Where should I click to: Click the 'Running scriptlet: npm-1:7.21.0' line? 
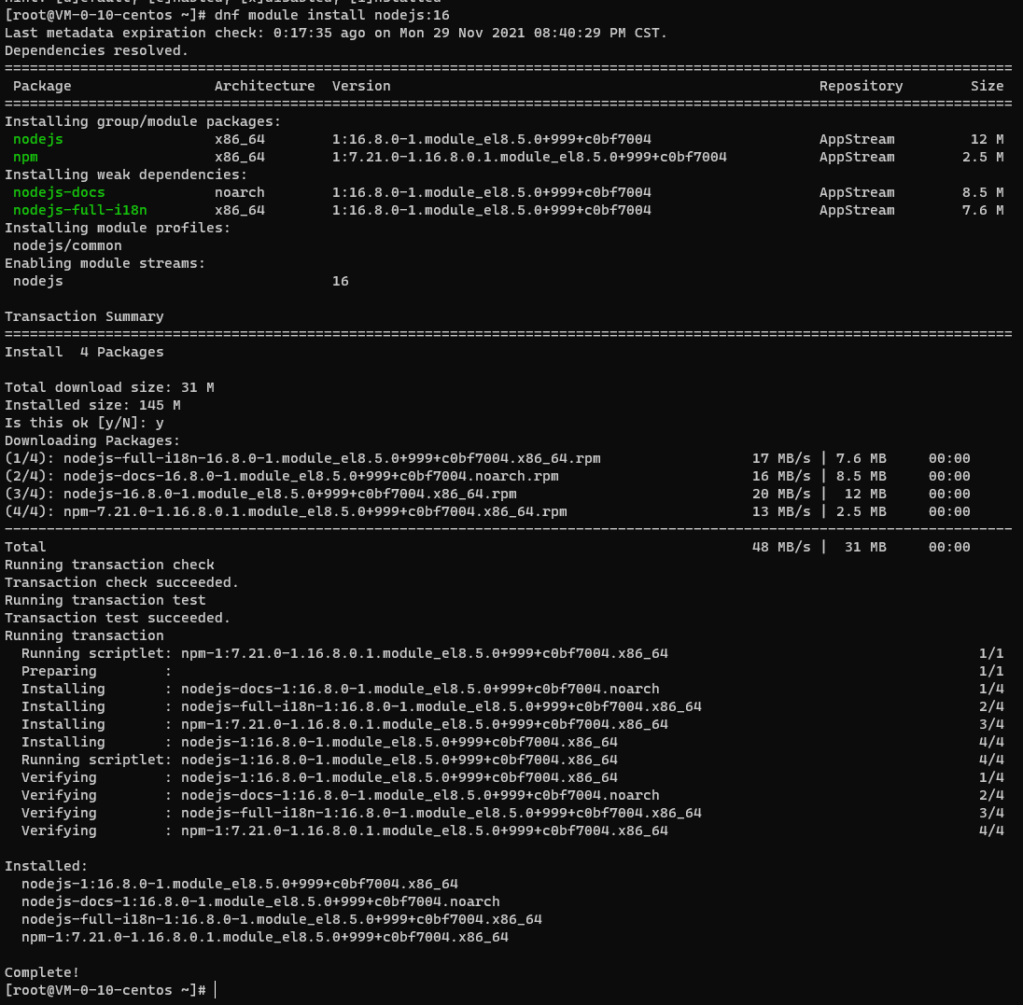[512, 653]
